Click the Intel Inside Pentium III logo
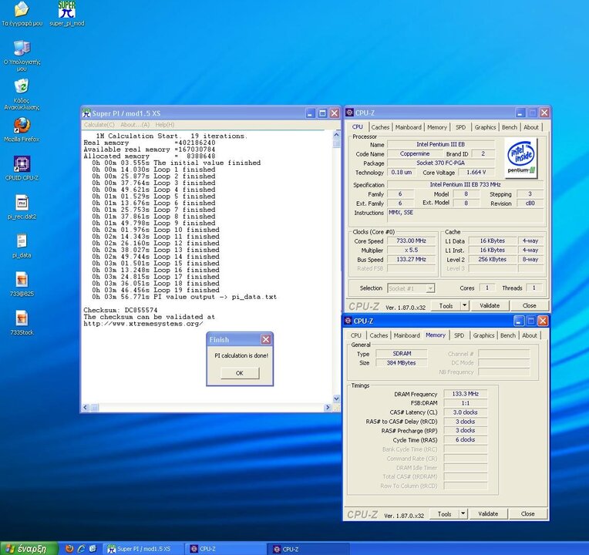Screen dimensions: 589x555 tap(521, 157)
